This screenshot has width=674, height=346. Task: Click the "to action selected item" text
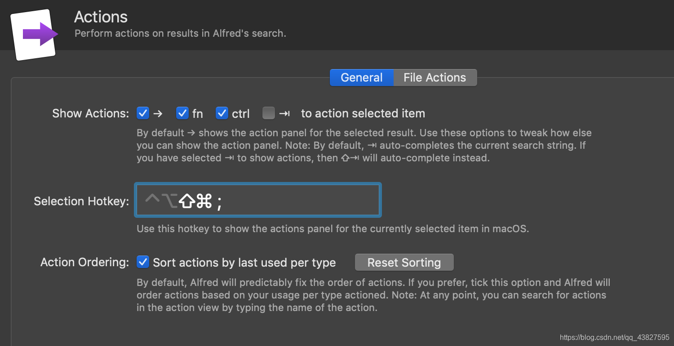pyautogui.click(x=363, y=114)
